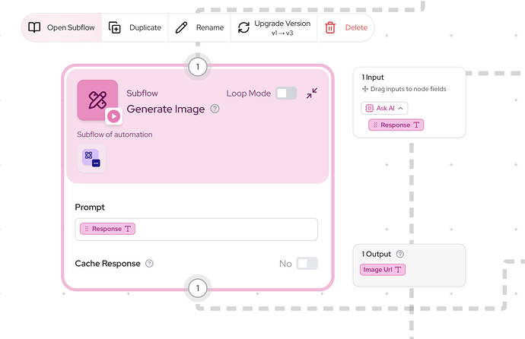Click the Loop Mode label

tap(249, 93)
